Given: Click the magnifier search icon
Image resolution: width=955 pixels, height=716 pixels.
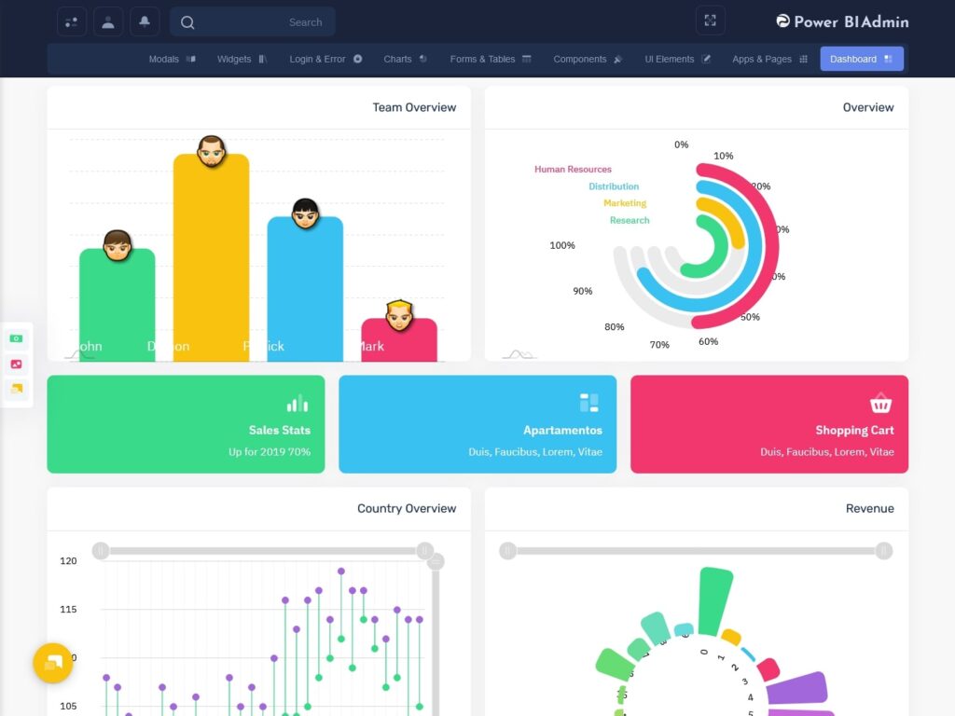Looking at the screenshot, I should 187,22.
